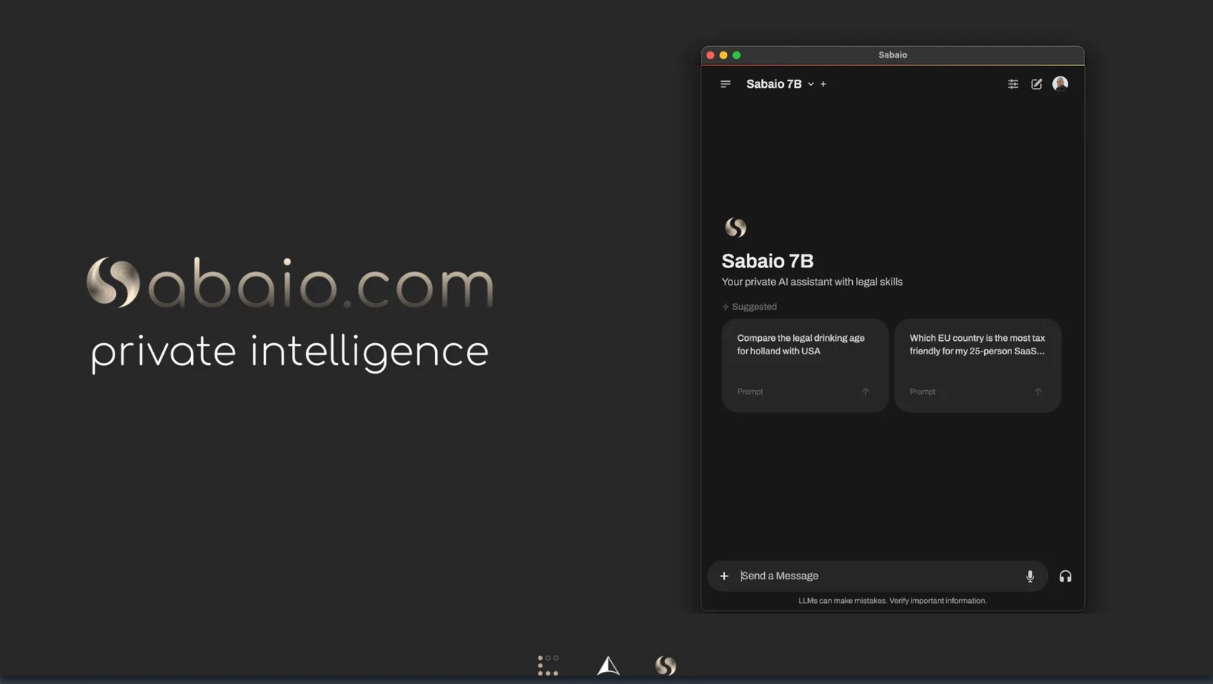The image size is (1213, 684).
Task: Maximize the Sabaio window with the green button
Action: [736, 55]
